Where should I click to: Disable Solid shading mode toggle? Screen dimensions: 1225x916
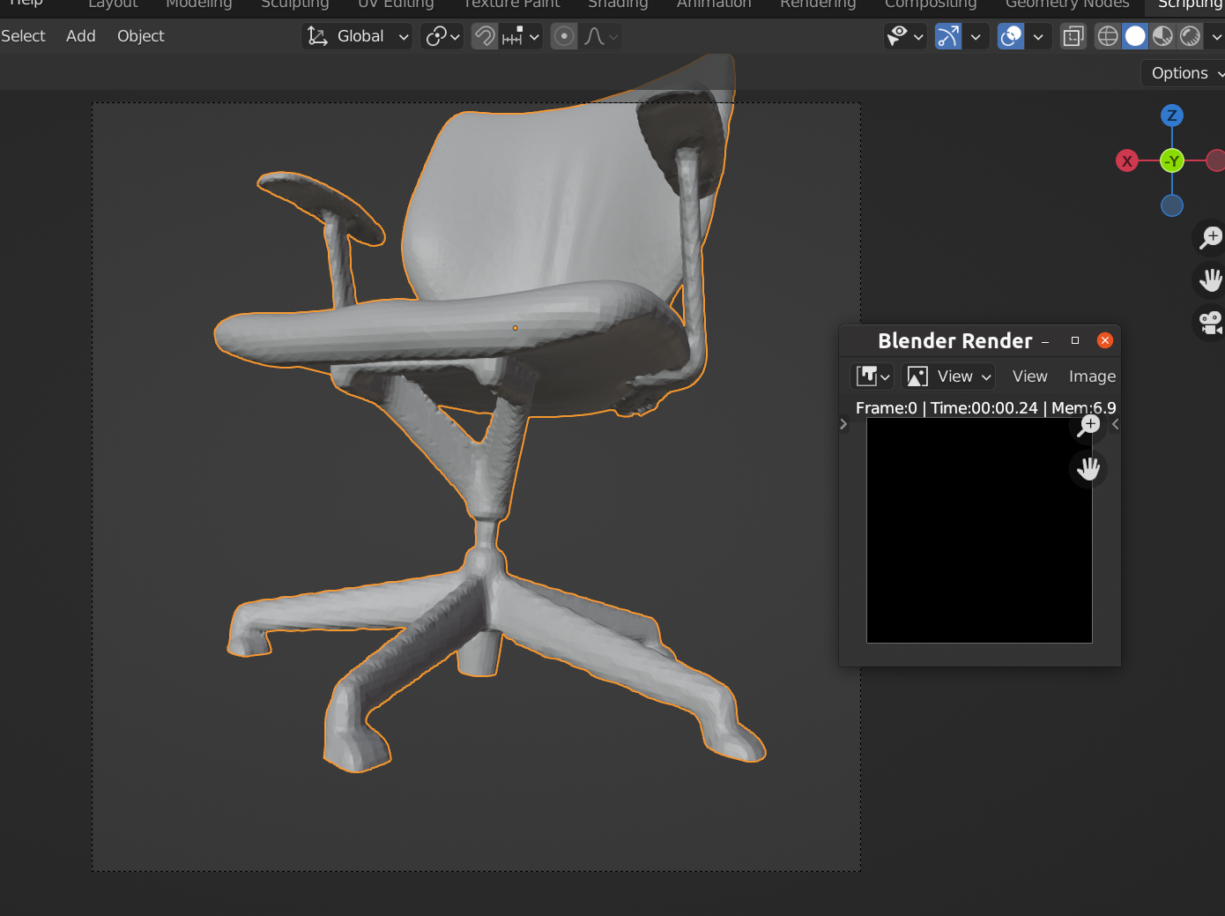tap(1135, 36)
